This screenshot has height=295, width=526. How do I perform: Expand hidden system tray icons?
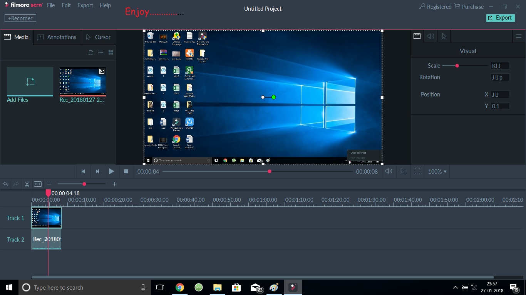pyautogui.click(x=456, y=287)
